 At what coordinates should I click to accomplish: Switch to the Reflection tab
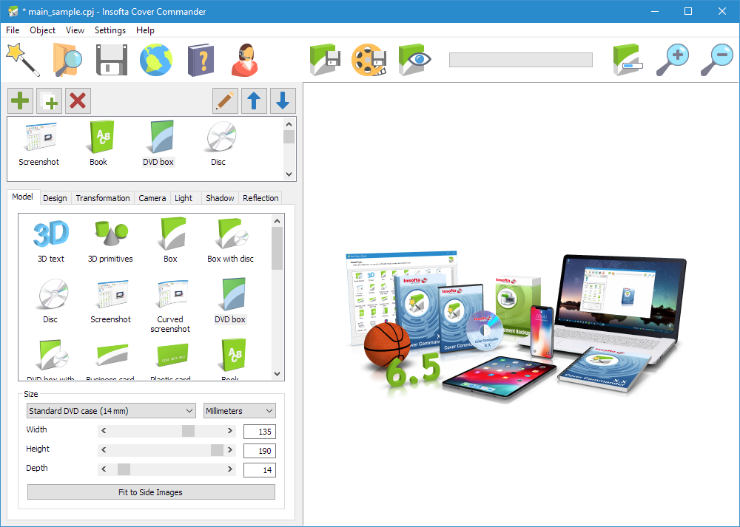pos(260,198)
